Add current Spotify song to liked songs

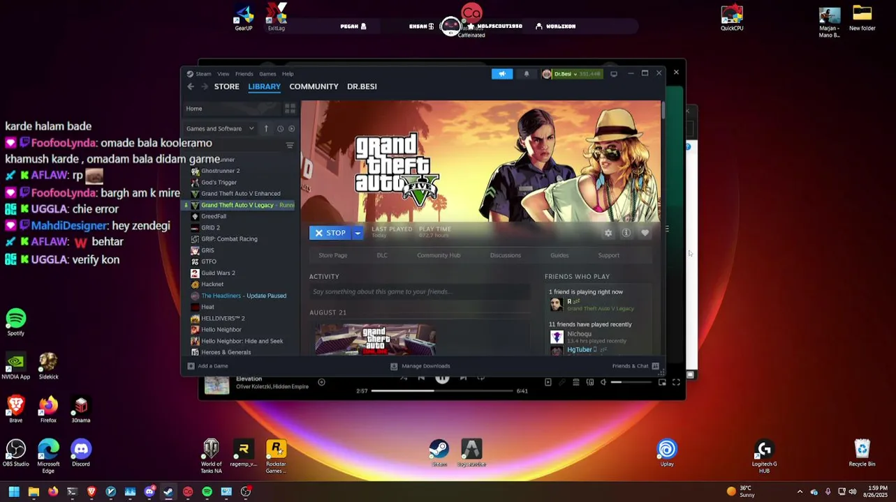[321, 382]
